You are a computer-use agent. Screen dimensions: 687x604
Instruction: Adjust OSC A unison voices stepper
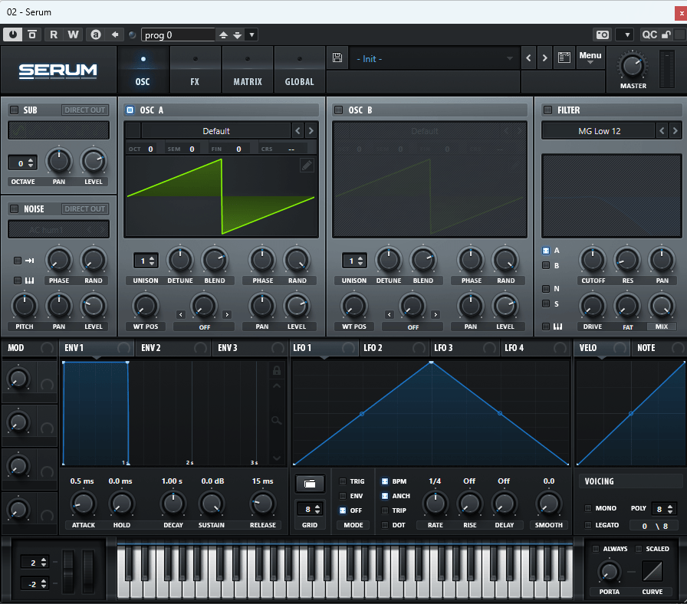[152, 261]
